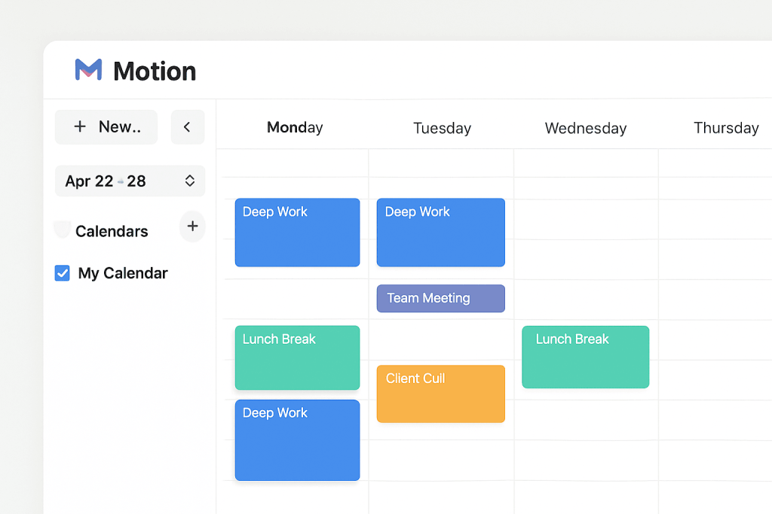772x514 pixels.
Task: Open the Client Cull event
Action: click(440, 394)
